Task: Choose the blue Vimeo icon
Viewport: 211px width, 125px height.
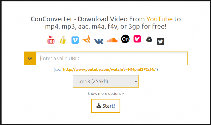Action: coord(75,40)
